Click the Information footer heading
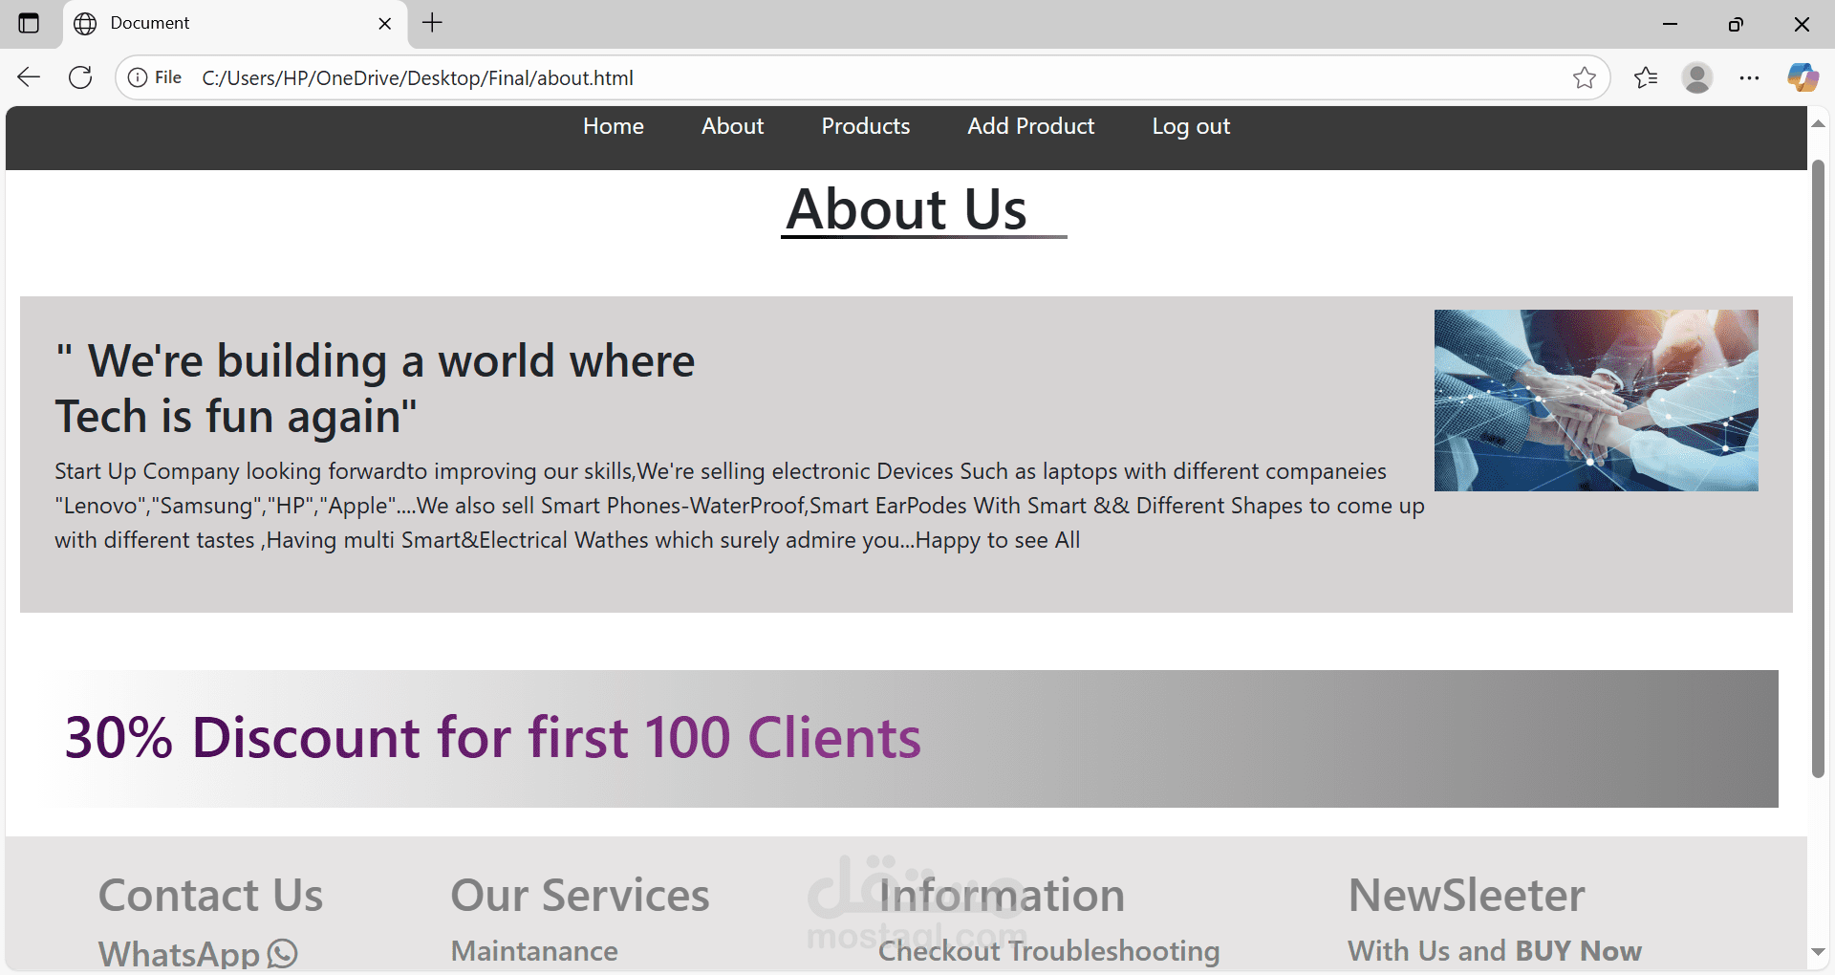The width and height of the screenshot is (1835, 975). point(1002,896)
